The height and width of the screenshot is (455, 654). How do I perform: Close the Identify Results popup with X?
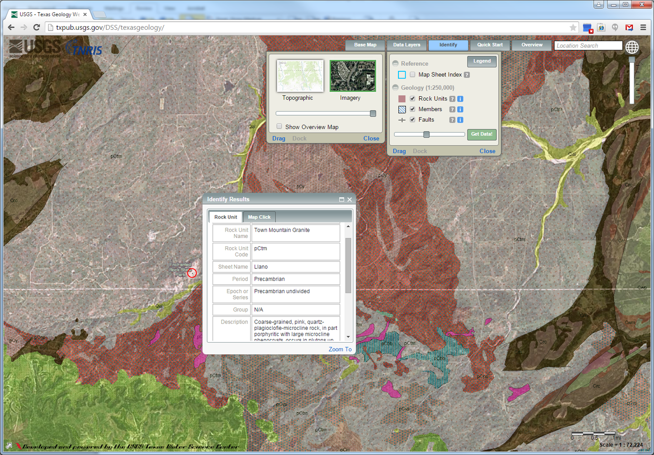click(350, 199)
